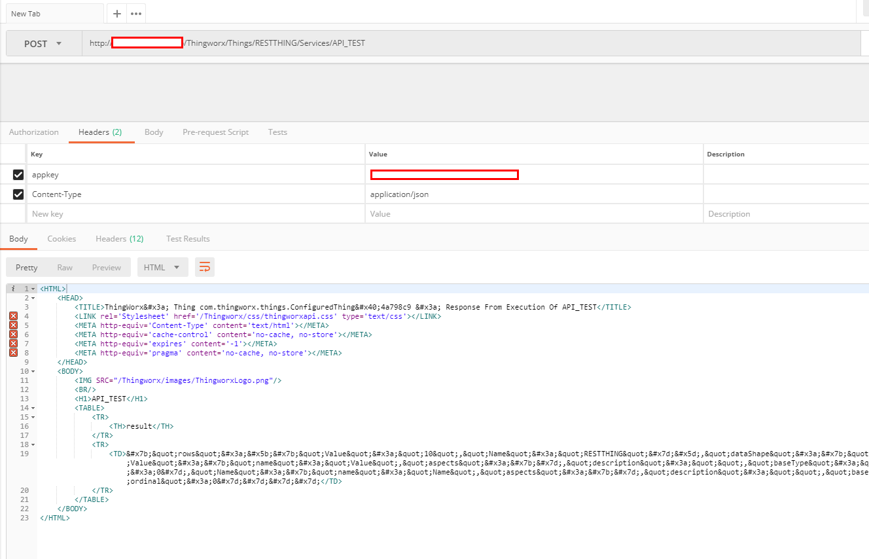Uncheck the appkey header checkbox
869x559 pixels.
pyautogui.click(x=18, y=175)
